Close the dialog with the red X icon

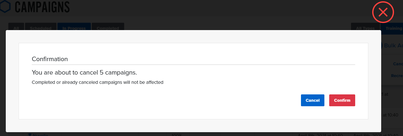383,12
